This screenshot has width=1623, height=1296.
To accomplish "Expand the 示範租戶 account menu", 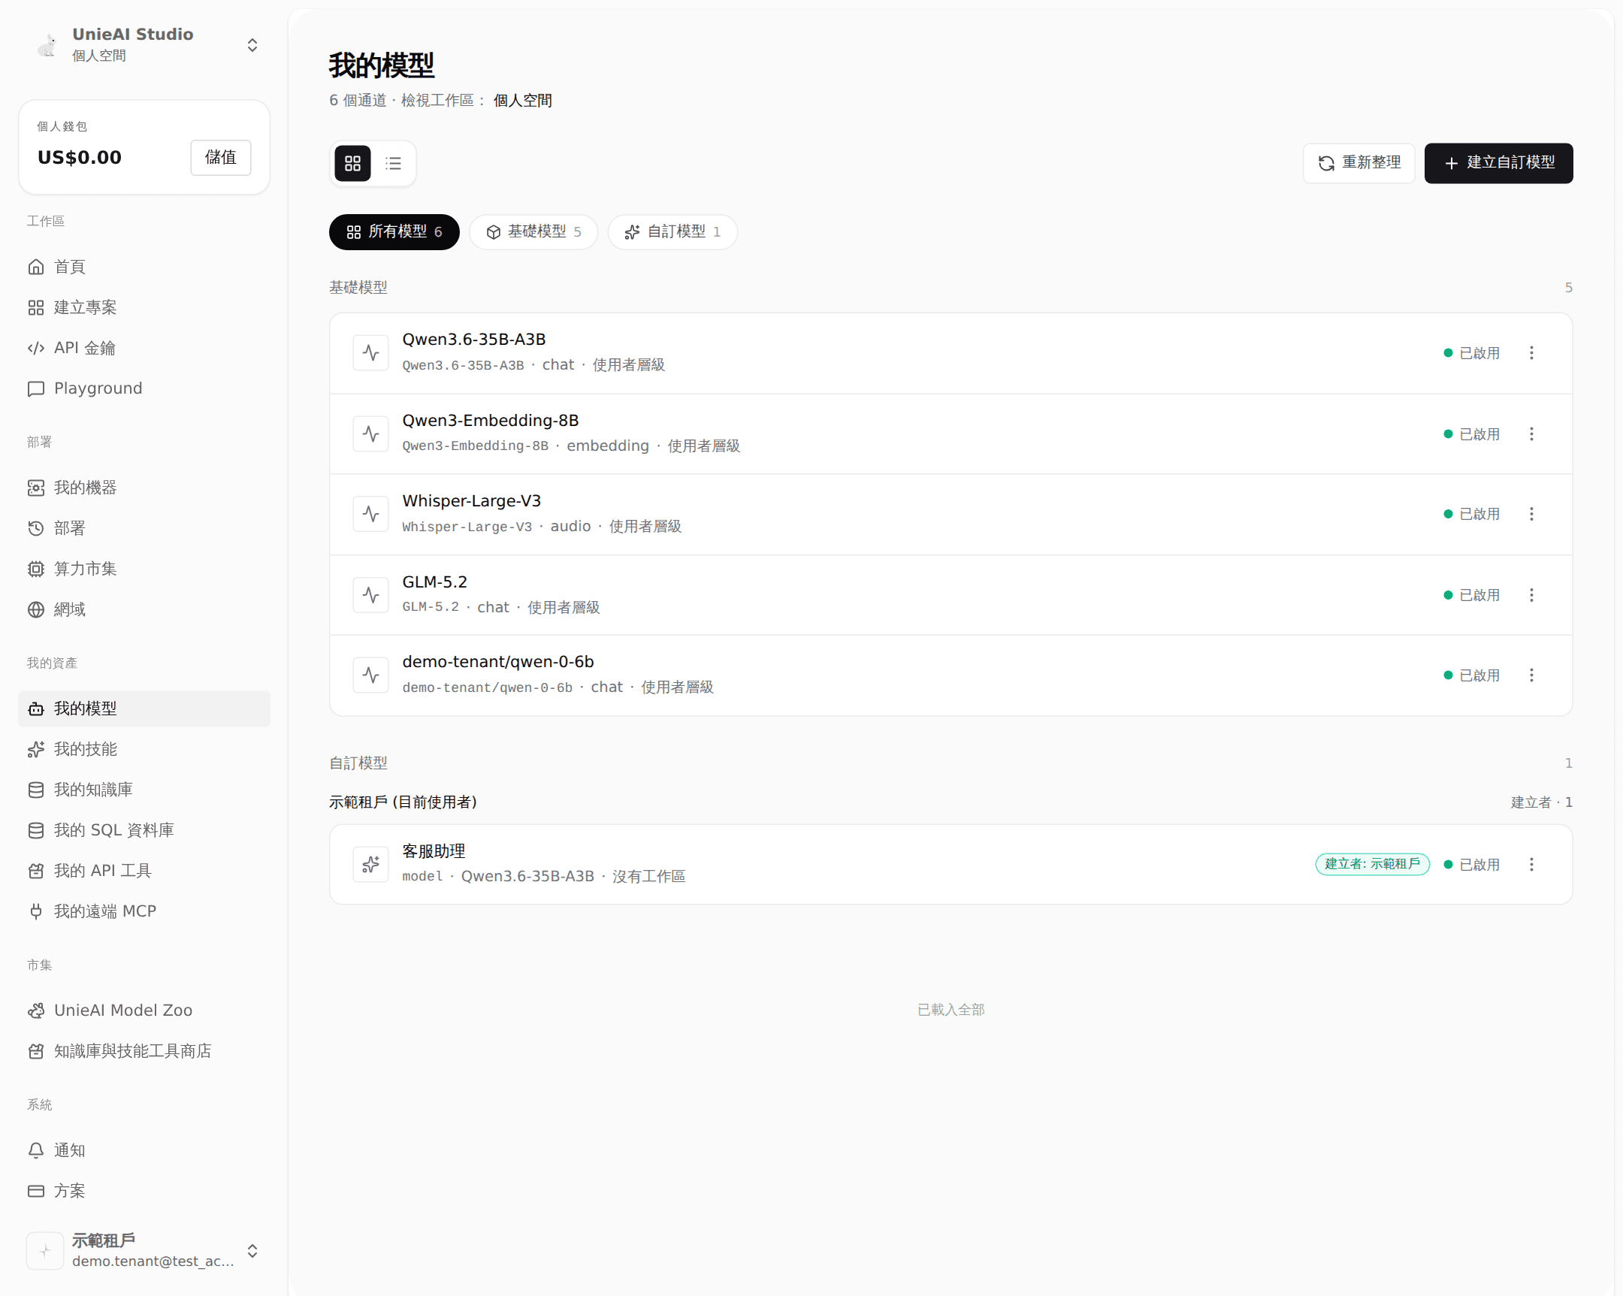I will [x=252, y=1250].
